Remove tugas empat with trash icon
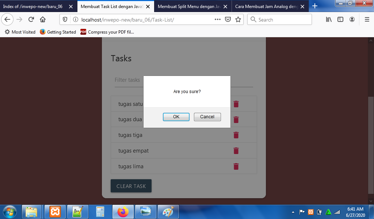Screen dimensions: 374x219 pos(236,151)
